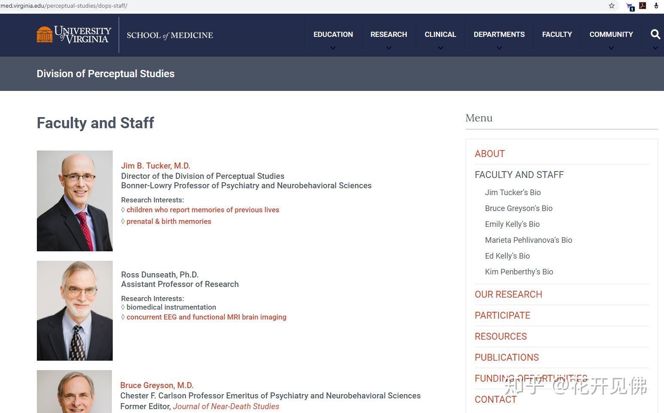Screen dimensions: 664x413
Task: Go to Division of Perceptual Studies home
Action: 105,74
